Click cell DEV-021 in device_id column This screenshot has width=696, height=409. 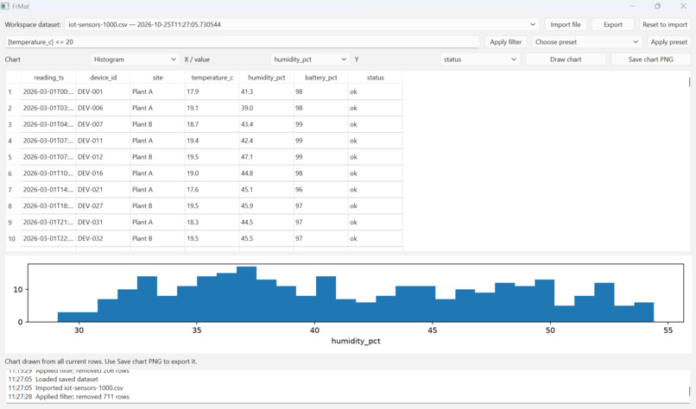(103, 190)
